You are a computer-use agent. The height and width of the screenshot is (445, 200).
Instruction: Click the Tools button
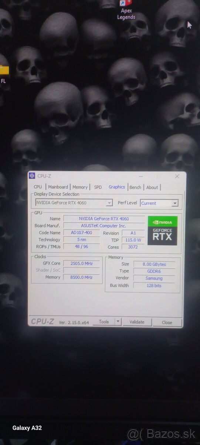[104, 322]
